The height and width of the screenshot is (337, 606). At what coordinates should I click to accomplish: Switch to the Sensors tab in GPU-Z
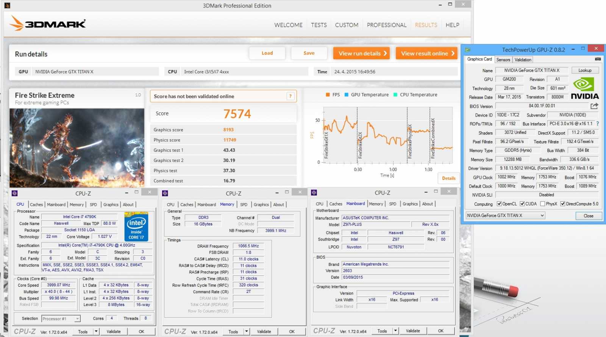[x=503, y=60]
